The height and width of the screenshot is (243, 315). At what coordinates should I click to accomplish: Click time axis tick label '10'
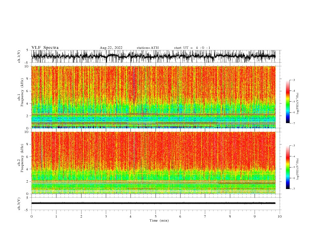pyautogui.click(x=280, y=216)
